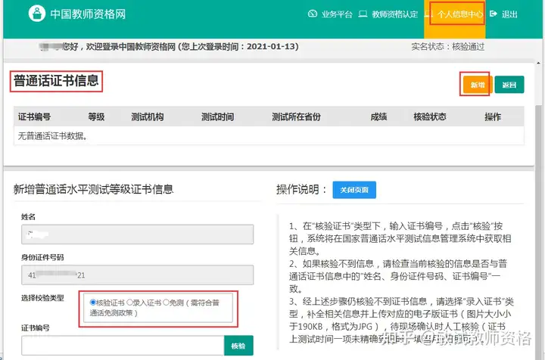
Task: Click the 姓名 input field
Action: tap(137, 234)
